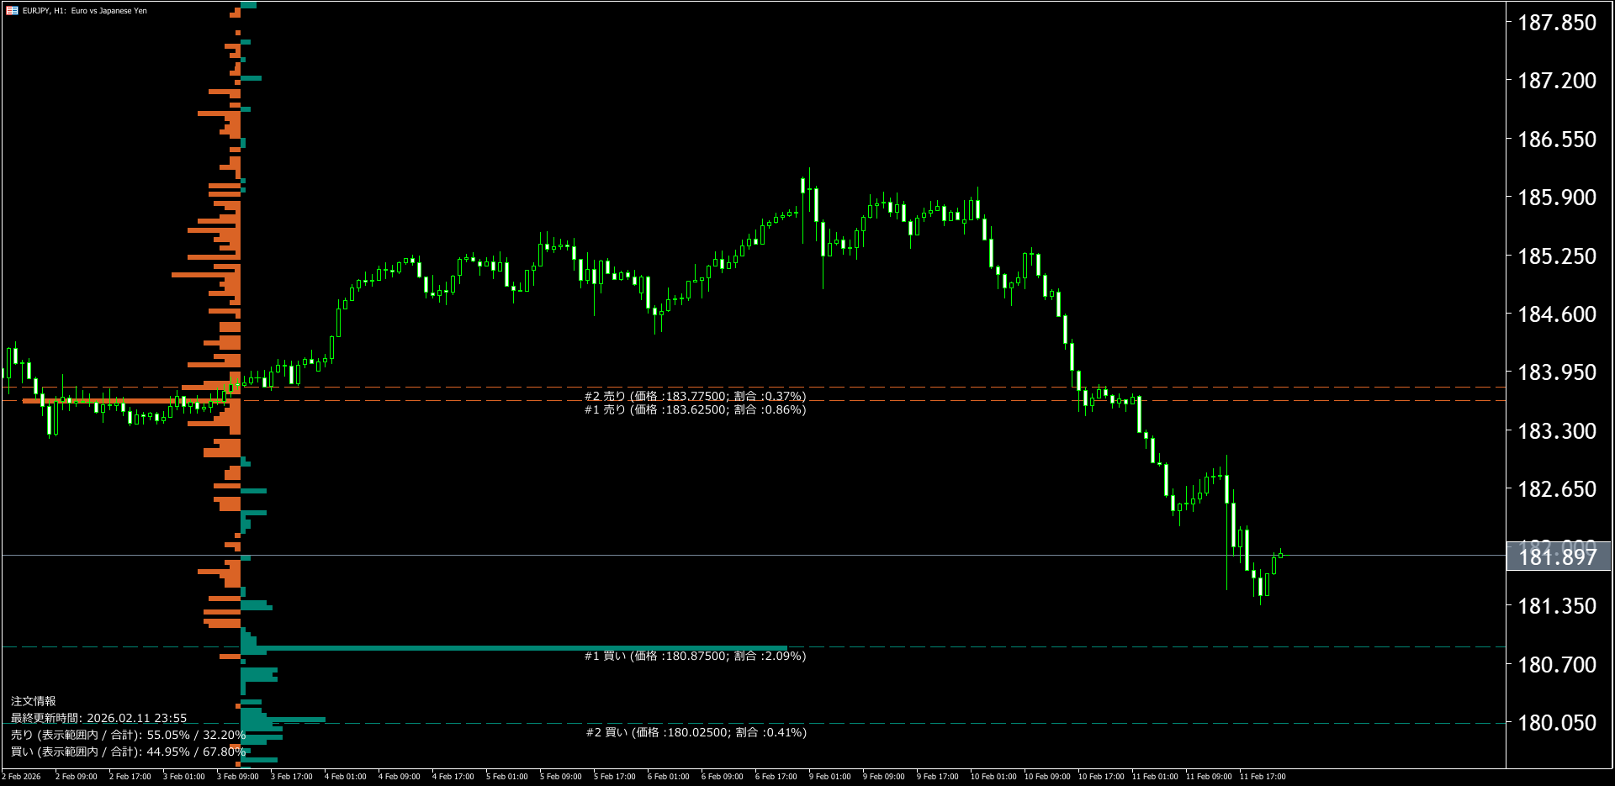
Task: Pick the 185.250 price scale value
Action: pyautogui.click(x=1556, y=256)
